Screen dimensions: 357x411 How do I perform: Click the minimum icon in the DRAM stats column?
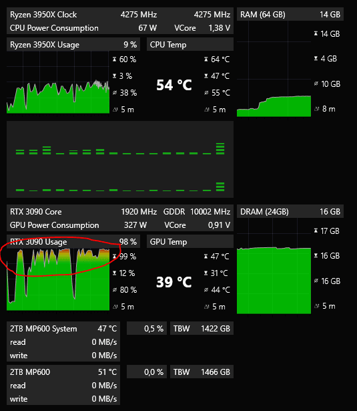click(x=316, y=255)
